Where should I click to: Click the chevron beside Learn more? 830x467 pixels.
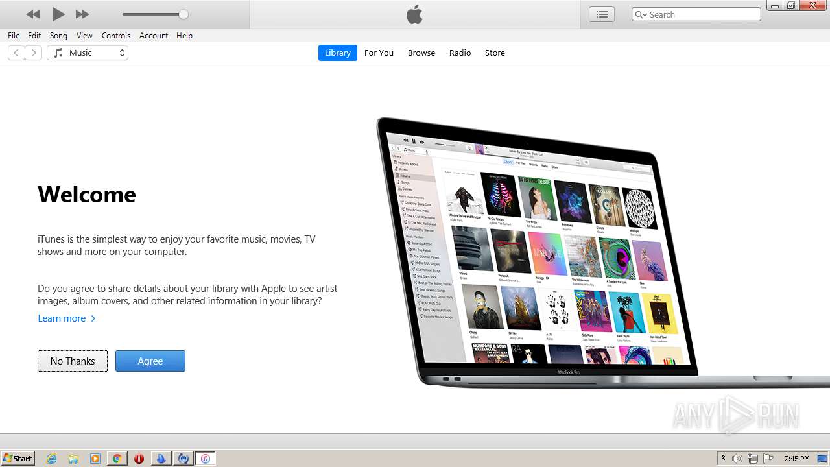(x=93, y=318)
